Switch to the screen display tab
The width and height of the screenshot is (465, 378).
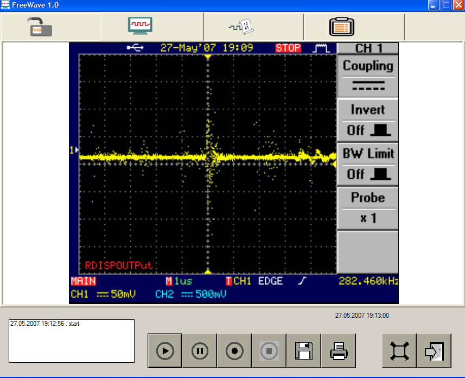tap(141, 26)
